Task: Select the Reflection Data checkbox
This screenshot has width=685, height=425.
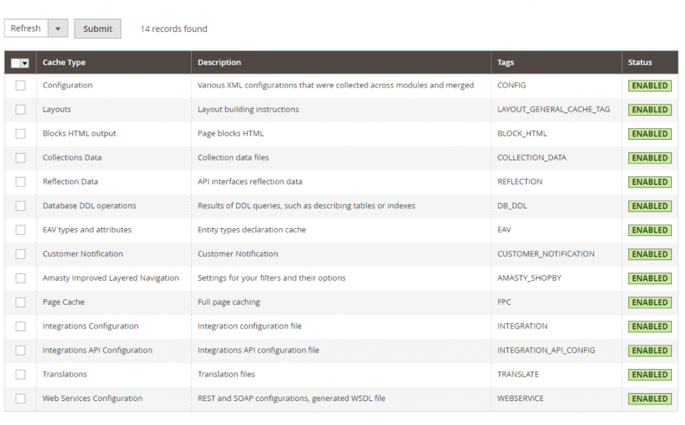Action: (x=20, y=182)
